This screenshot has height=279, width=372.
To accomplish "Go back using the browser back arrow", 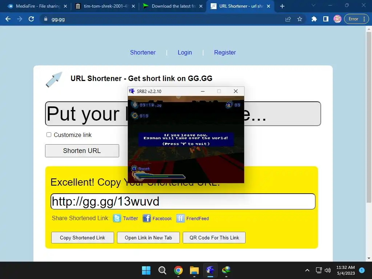I will click(8, 19).
